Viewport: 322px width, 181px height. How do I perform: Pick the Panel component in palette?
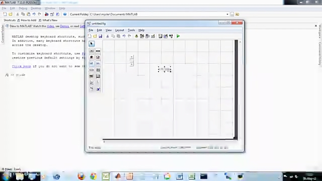[x=98, y=83]
